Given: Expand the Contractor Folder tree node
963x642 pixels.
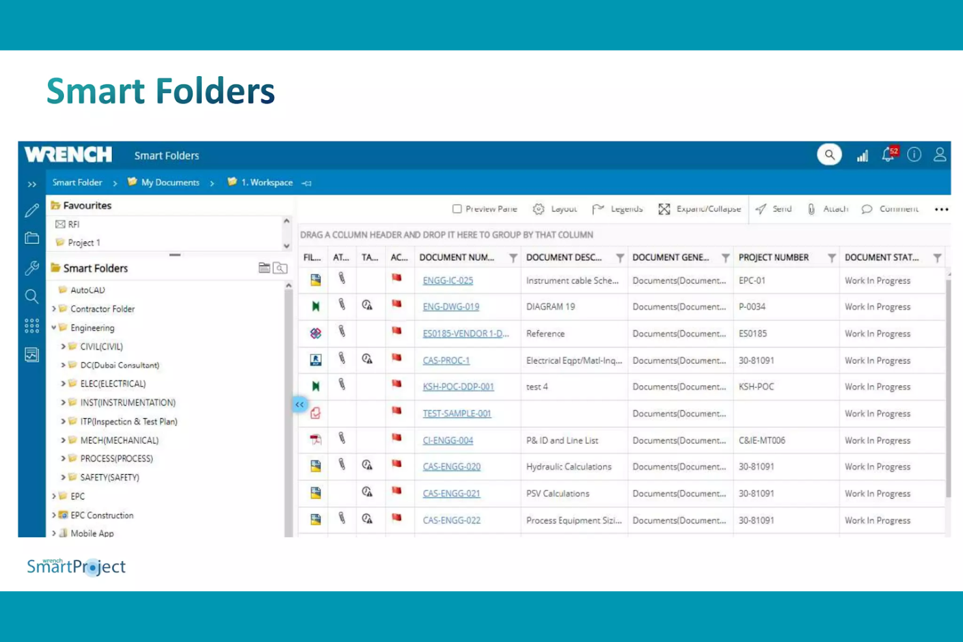Looking at the screenshot, I should click(x=55, y=309).
